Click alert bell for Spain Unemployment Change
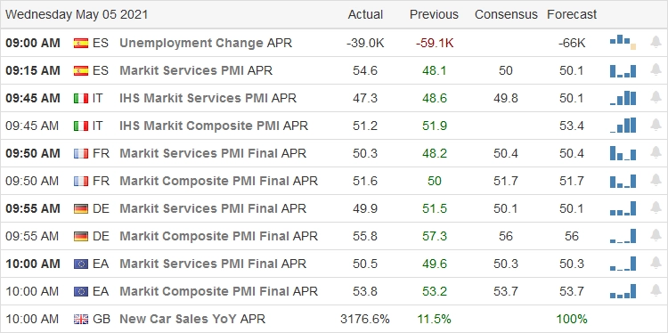Screen dimensions: 668x333 656,42
